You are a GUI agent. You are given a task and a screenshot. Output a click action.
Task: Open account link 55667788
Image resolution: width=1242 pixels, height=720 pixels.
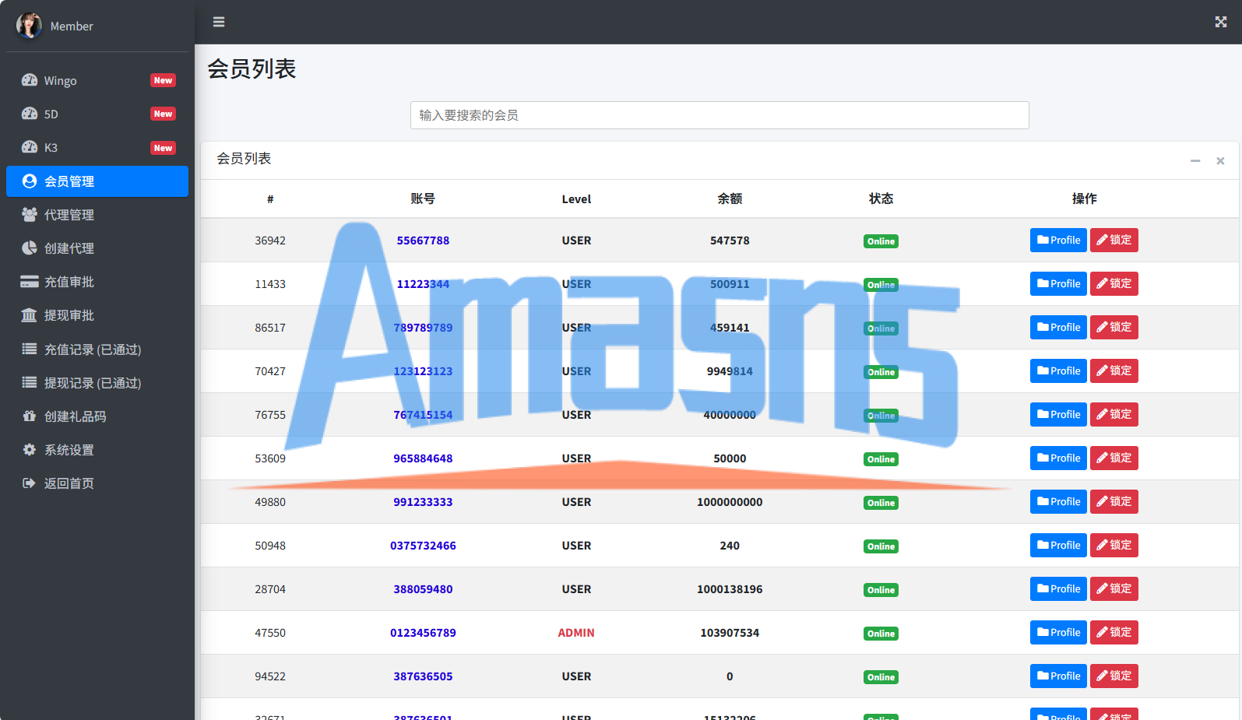pyautogui.click(x=423, y=241)
